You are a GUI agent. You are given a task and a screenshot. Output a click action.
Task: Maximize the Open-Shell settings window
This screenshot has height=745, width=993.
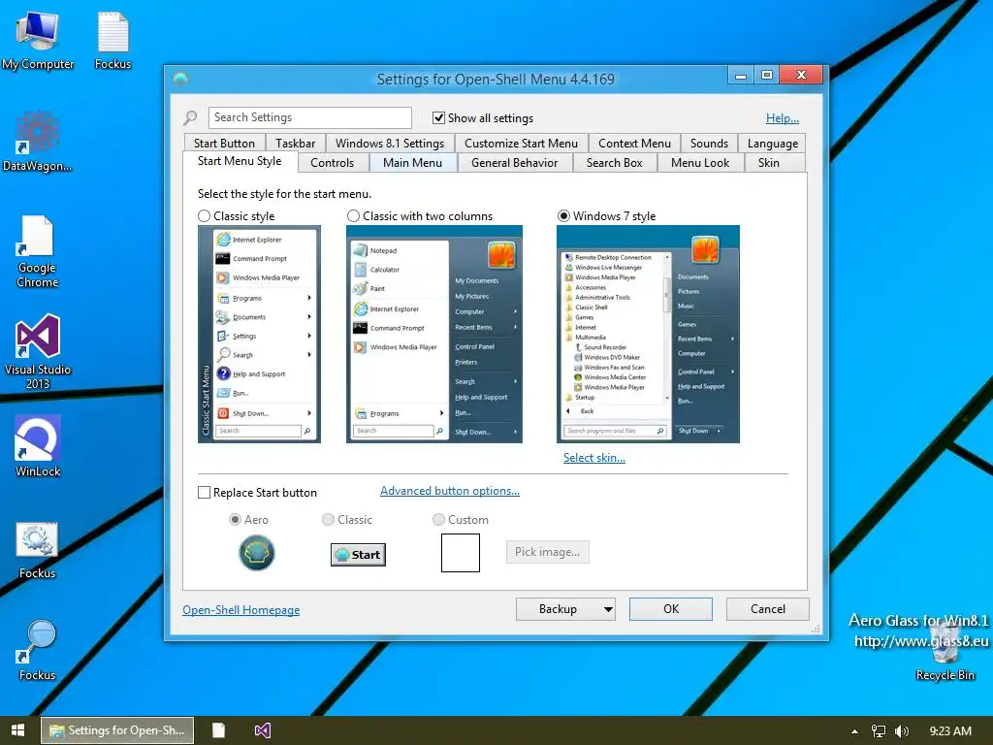pyautogui.click(x=766, y=76)
